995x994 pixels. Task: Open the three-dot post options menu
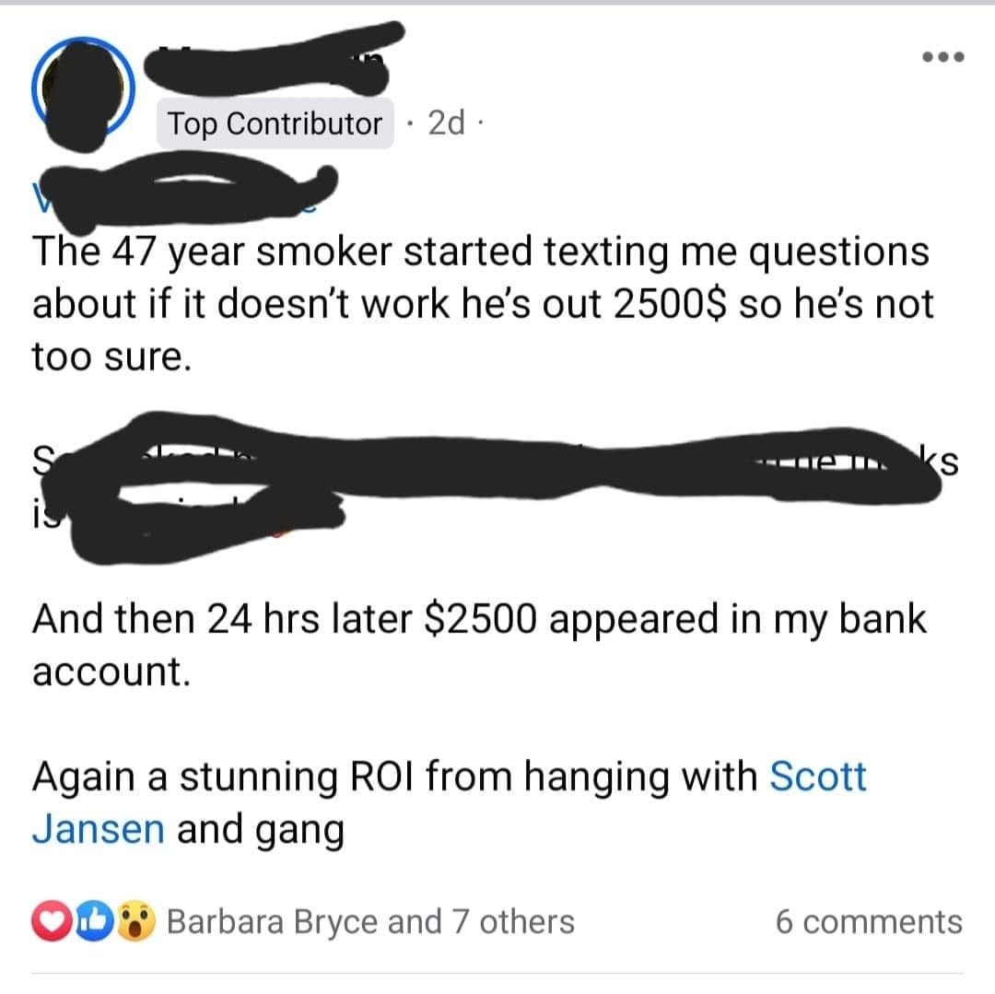tap(943, 57)
